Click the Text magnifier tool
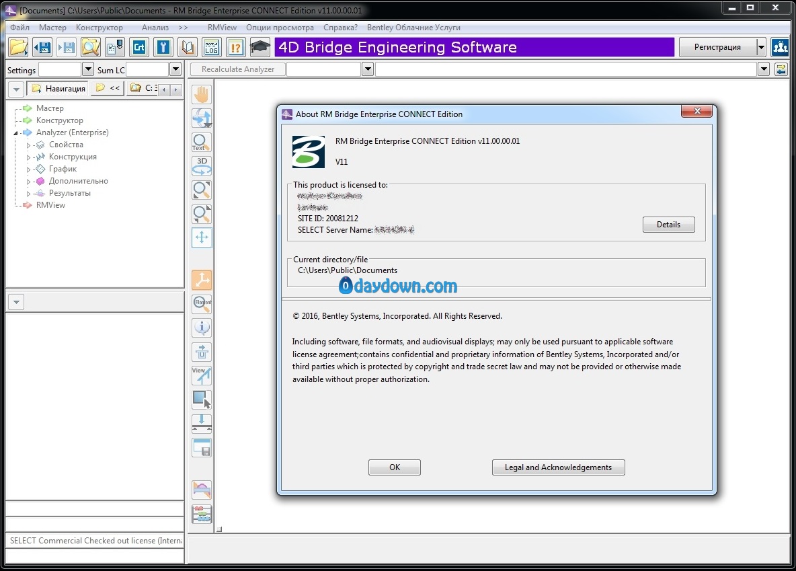 tap(202, 142)
